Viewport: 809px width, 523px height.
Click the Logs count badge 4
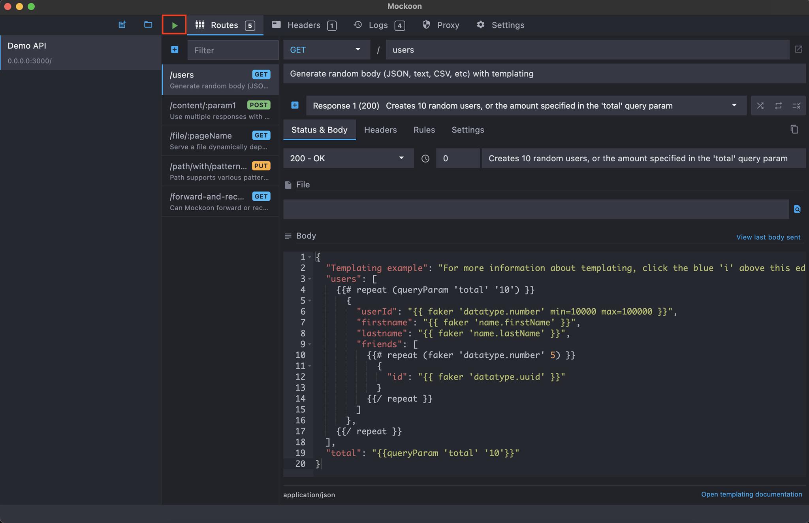[400, 26]
